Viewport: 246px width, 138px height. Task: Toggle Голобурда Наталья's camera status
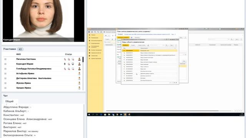tap(69, 69)
